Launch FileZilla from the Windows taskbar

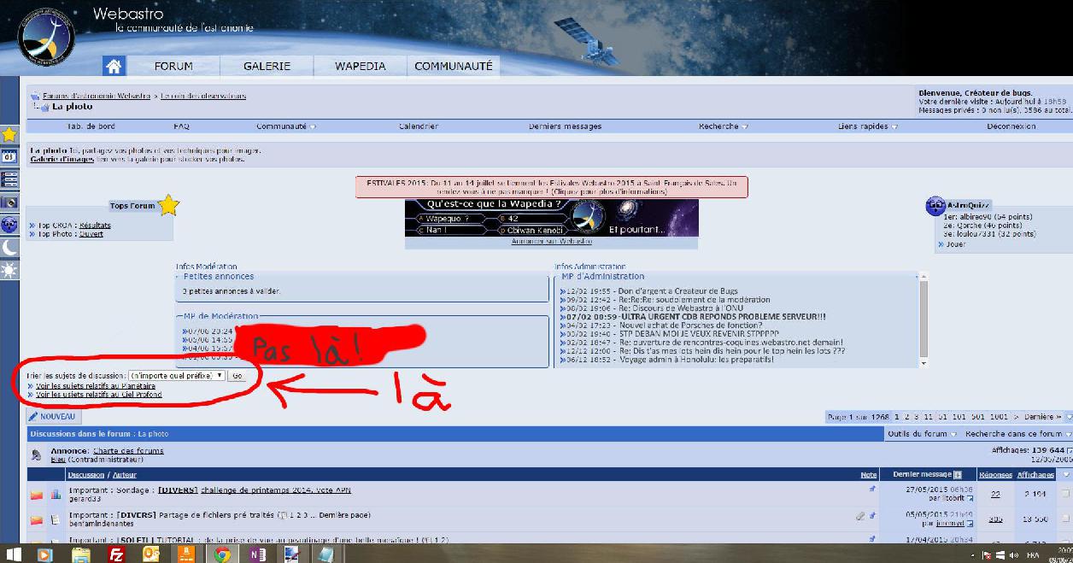pyautogui.click(x=114, y=554)
